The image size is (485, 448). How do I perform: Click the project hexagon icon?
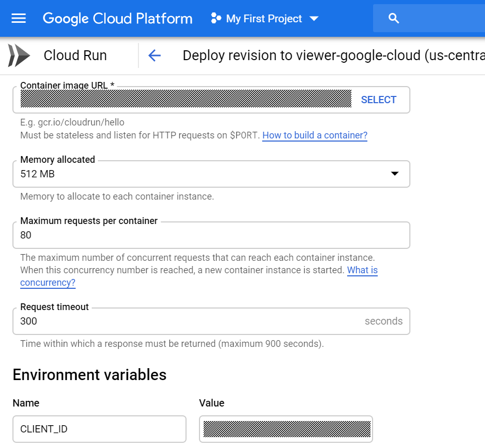coord(216,18)
